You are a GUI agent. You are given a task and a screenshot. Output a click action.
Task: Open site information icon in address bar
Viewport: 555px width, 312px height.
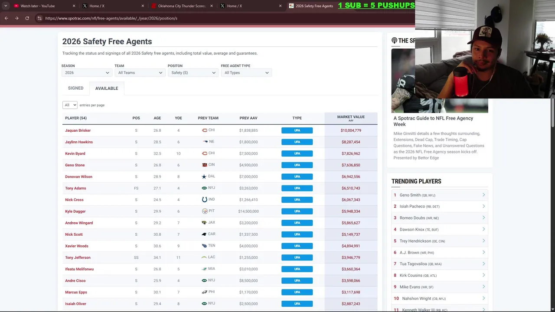39,18
